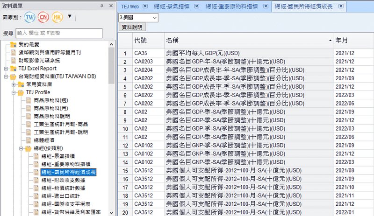Click the tree panel scroll-down arrow
The image size is (374, 216).
(112, 212)
